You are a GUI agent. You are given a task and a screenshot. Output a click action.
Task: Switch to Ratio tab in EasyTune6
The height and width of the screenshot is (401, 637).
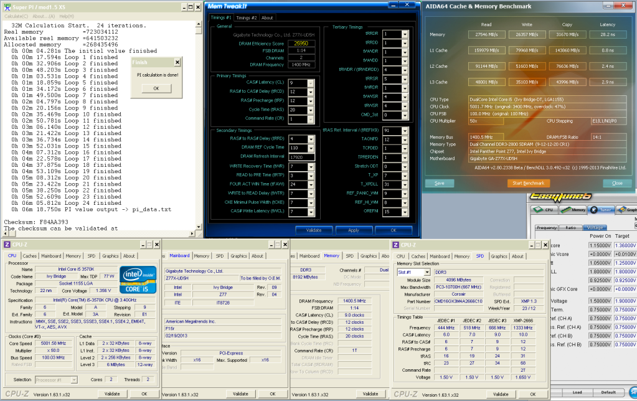570,227
